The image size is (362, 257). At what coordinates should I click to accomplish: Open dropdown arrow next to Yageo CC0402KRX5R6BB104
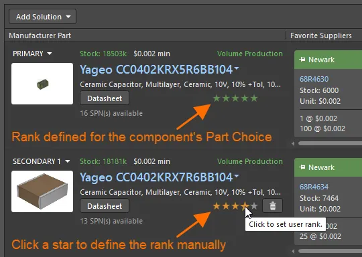point(237,68)
